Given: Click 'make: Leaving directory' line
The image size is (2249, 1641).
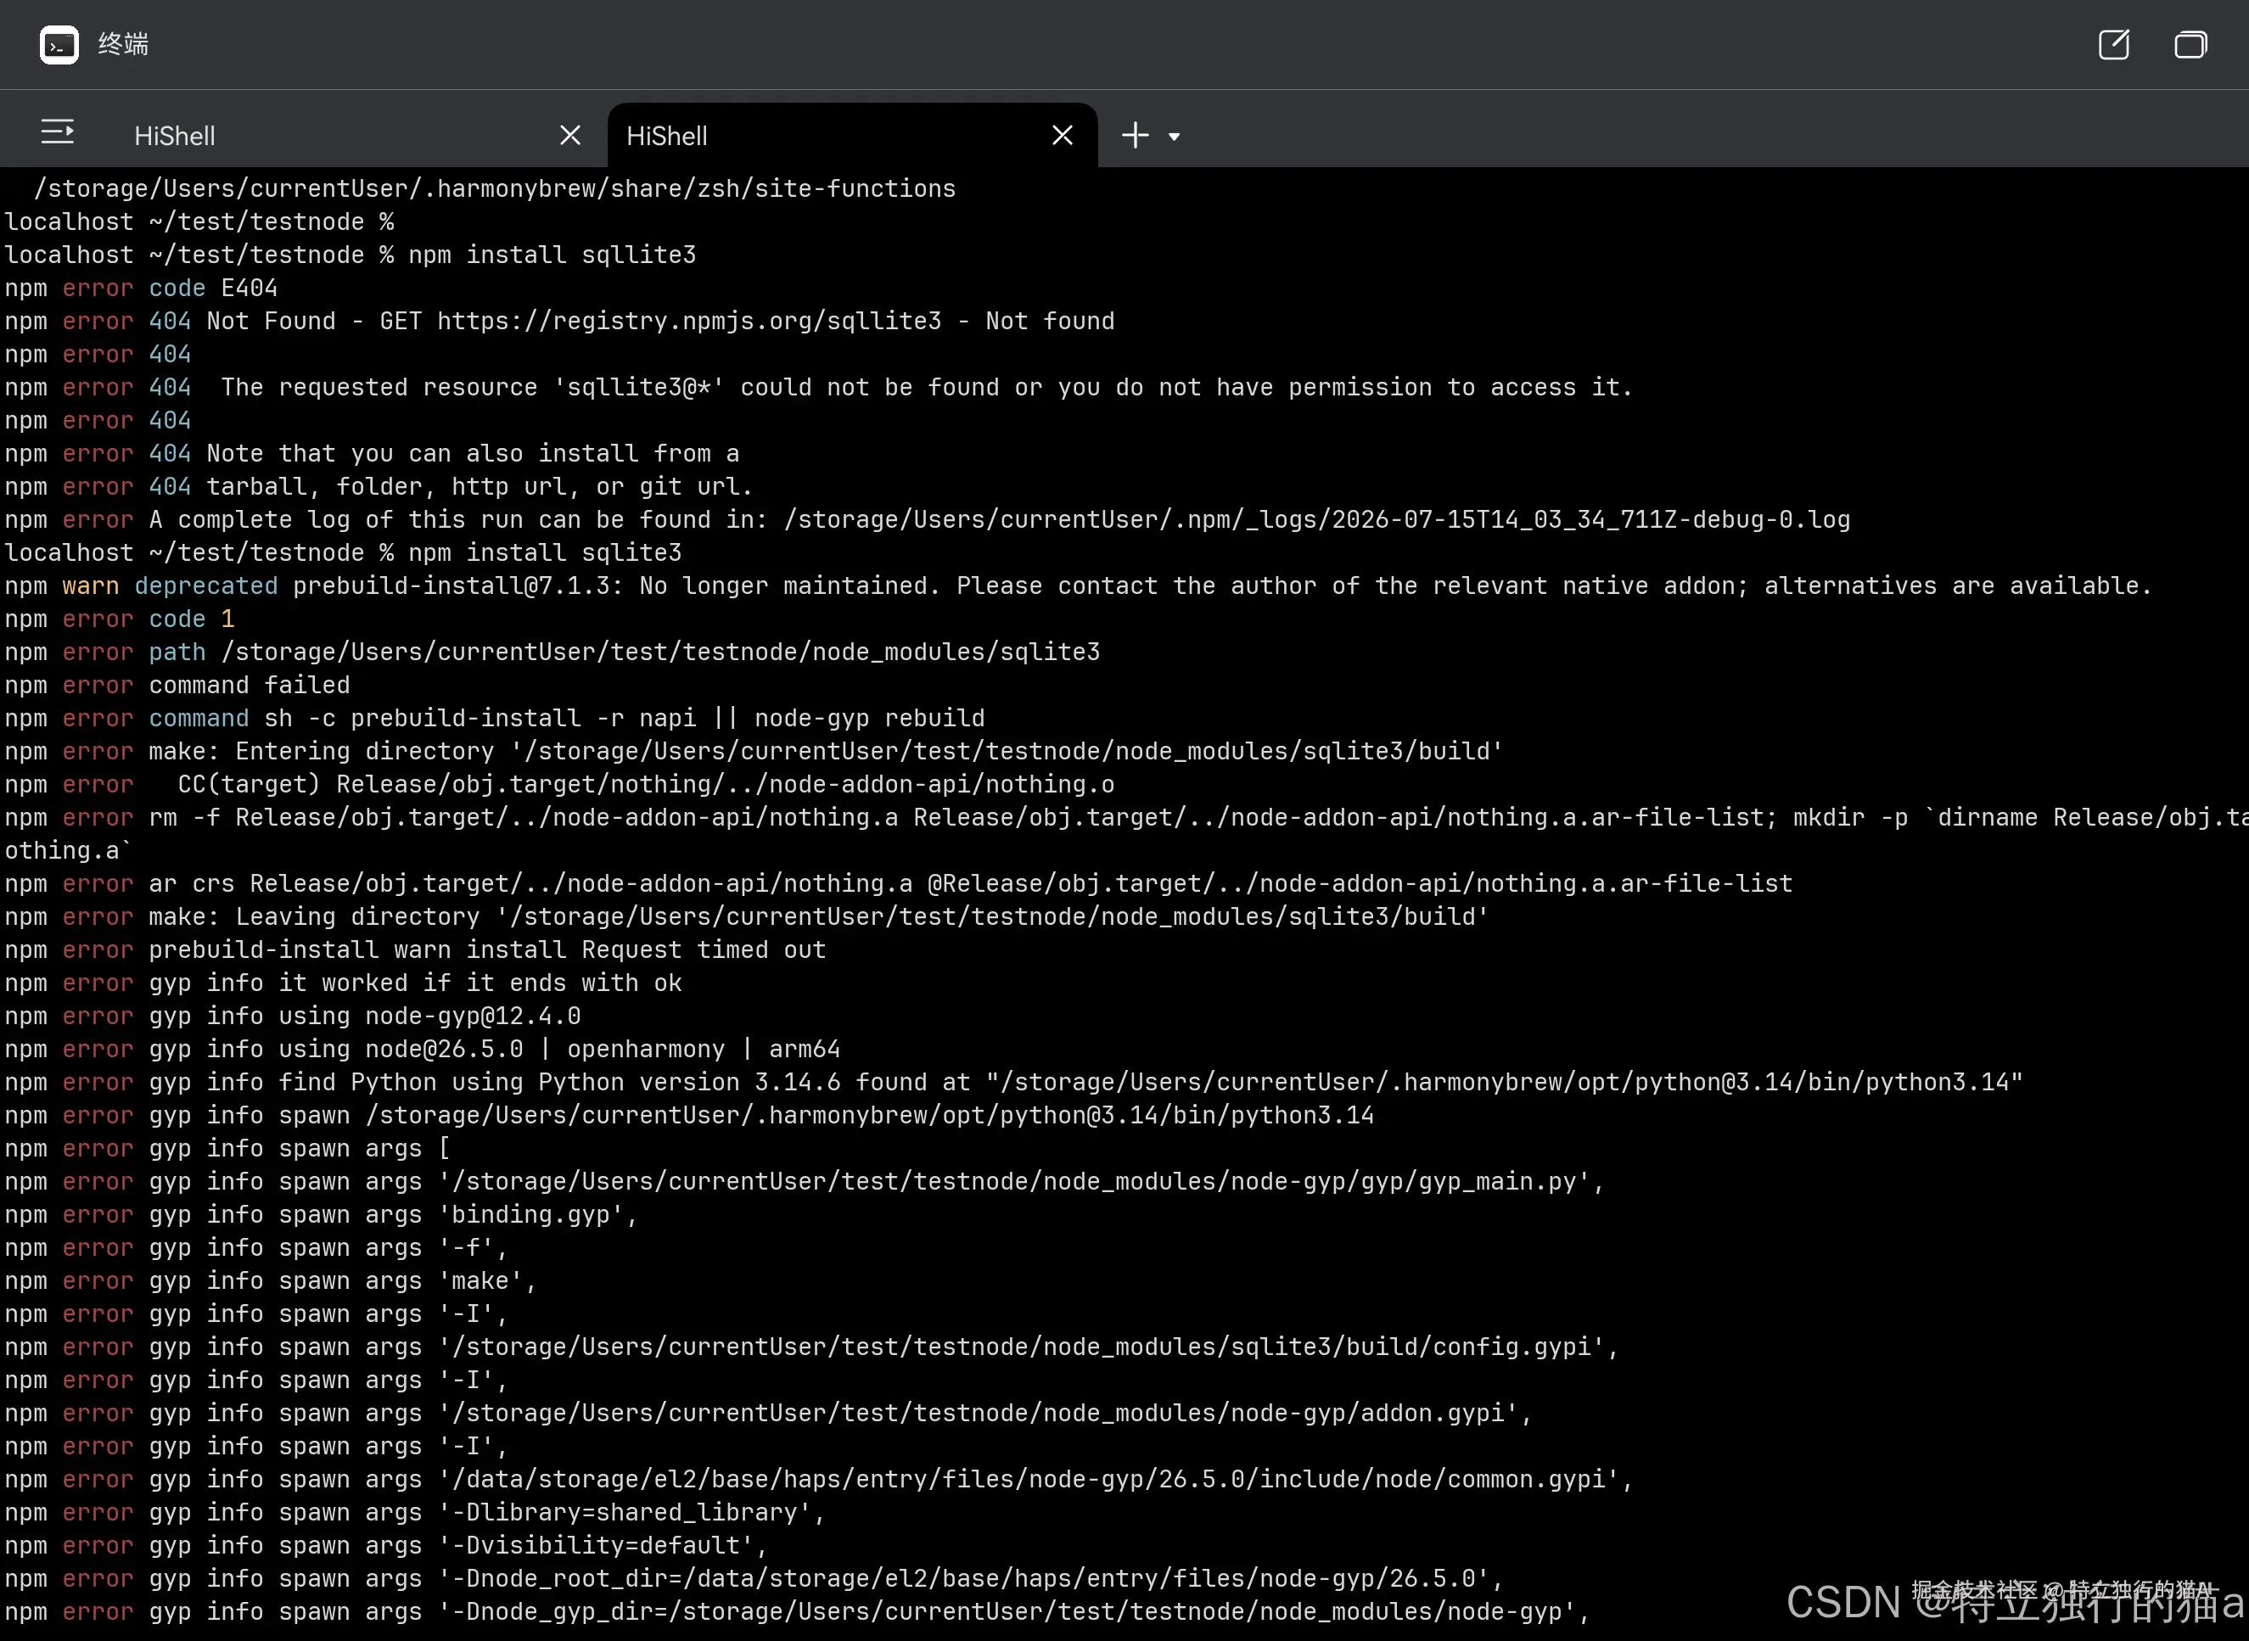Looking at the screenshot, I should click(746, 917).
